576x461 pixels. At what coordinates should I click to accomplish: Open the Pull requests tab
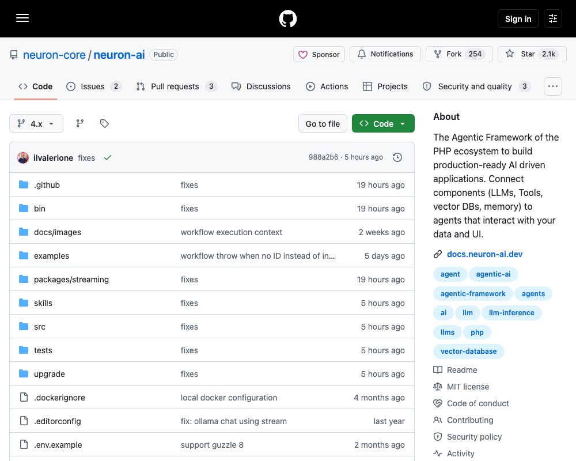click(176, 86)
